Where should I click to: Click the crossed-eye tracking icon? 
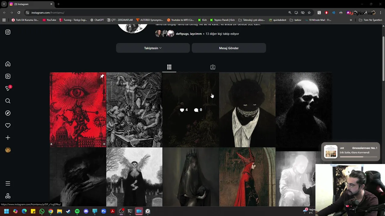tap(303, 13)
